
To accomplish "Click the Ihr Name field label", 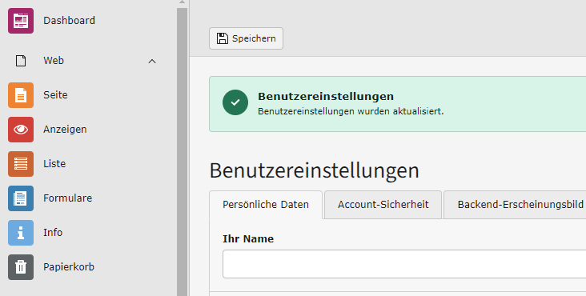I will click(248, 239).
